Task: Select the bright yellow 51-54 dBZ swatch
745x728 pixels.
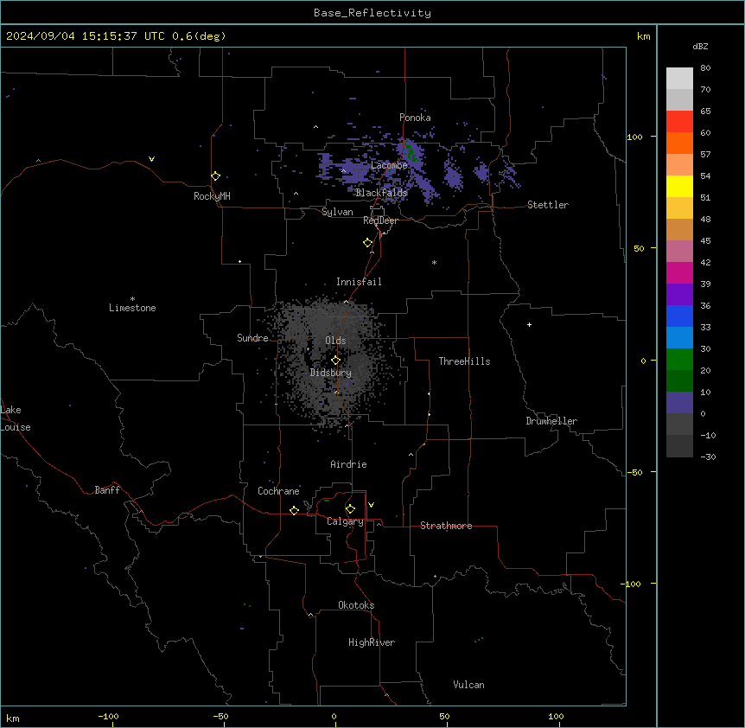Action: [679, 186]
